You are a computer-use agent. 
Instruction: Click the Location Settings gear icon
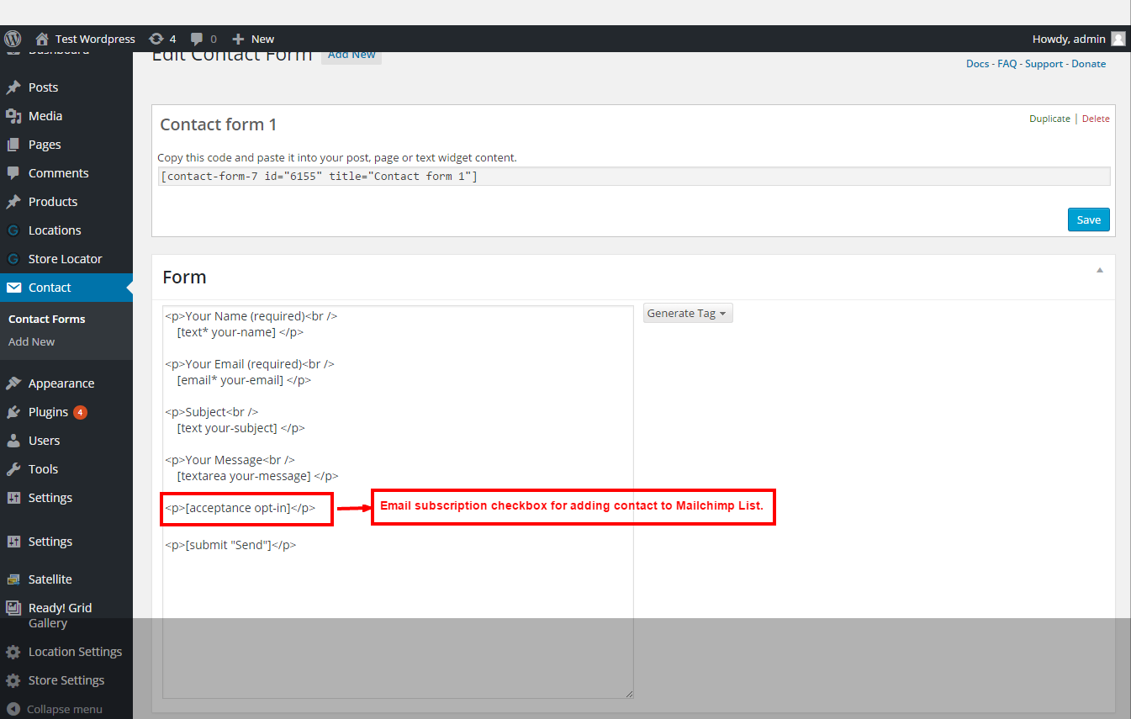13,652
